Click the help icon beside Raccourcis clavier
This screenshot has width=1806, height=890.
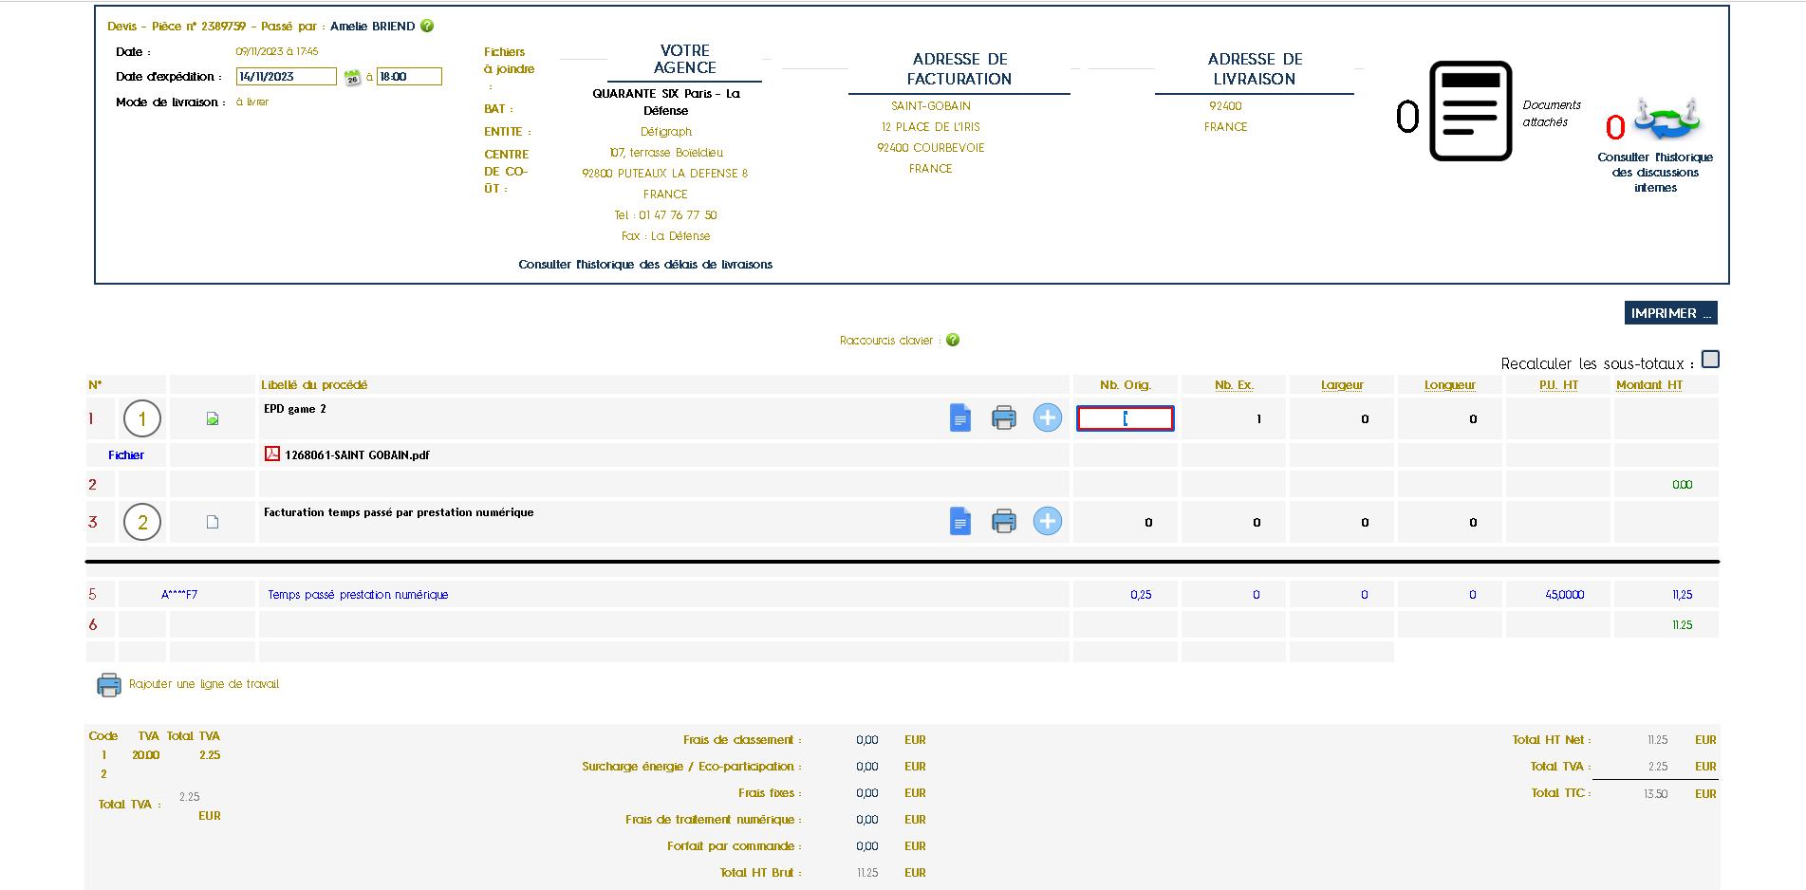[952, 340]
